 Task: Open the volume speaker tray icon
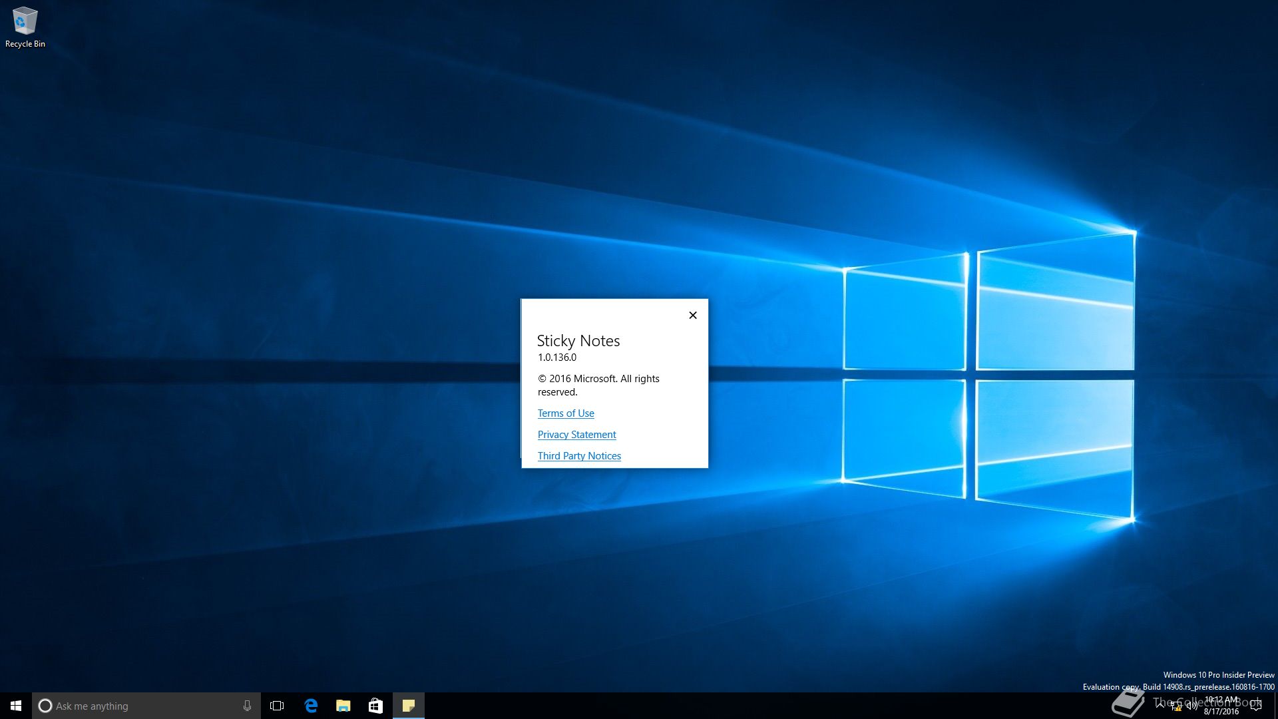(x=1191, y=706)
